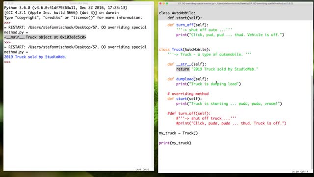Click the 'Type "copyright", "credits"' line in shell

73,18
